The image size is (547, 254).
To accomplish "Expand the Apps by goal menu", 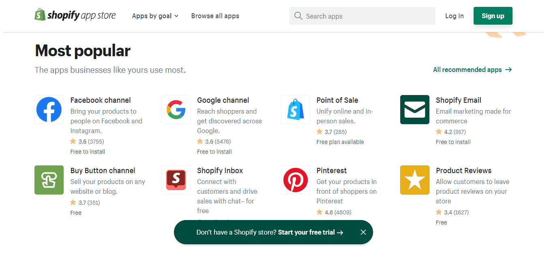I will [155, 16].
